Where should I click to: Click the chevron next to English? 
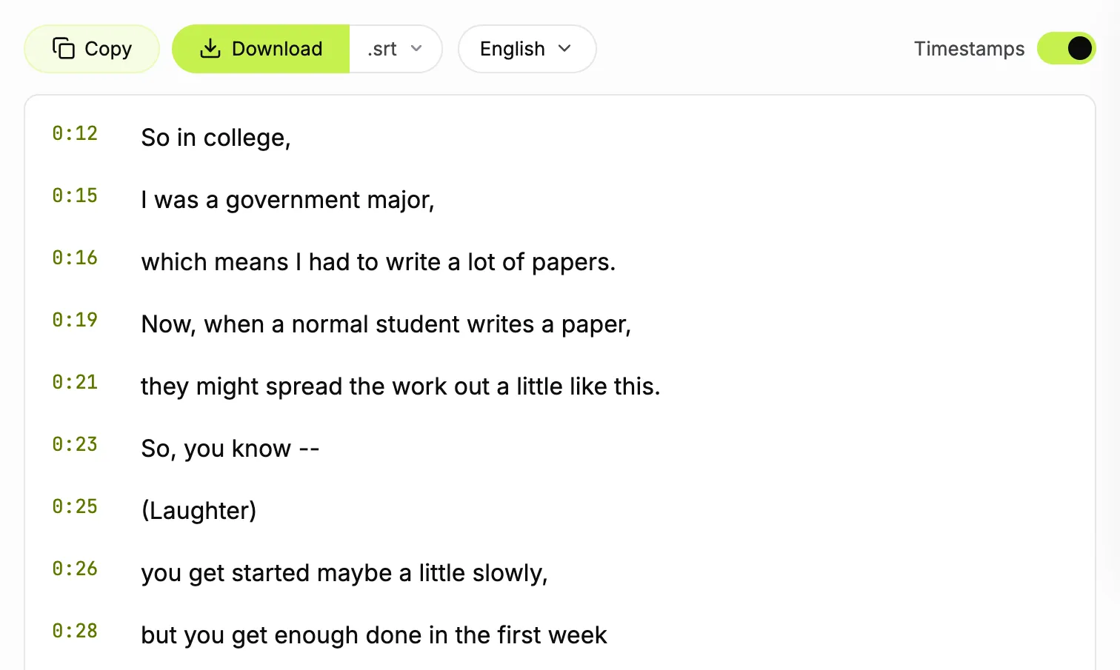(564, 49)
